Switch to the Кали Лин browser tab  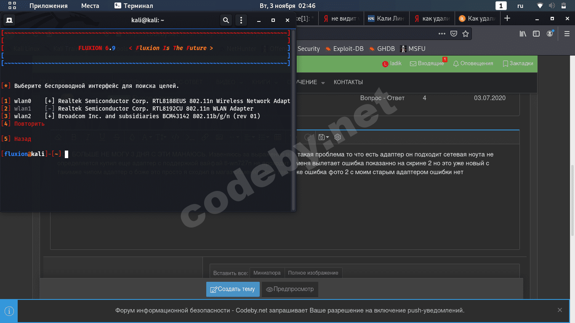[386, 19]
